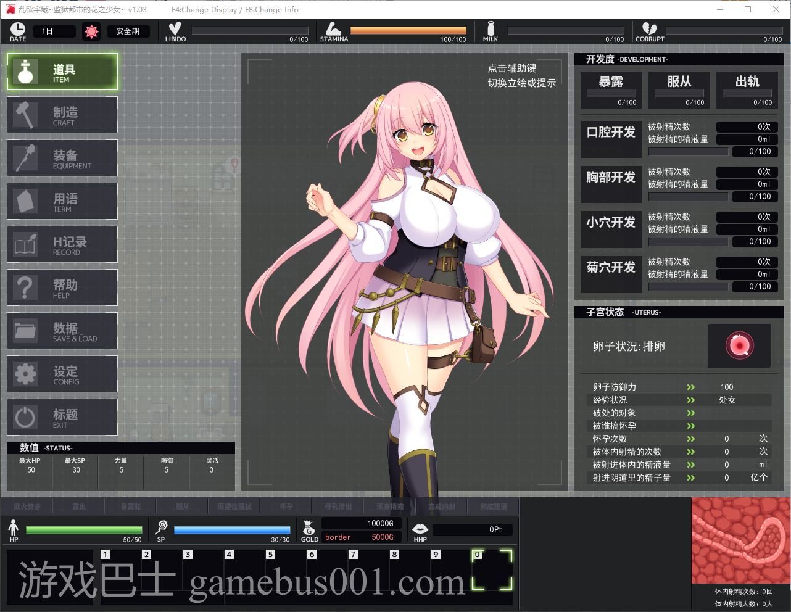The image size is (791, 612).
Task: Click the STAMINA flexed arm icon
Action: [x=333, y=29]
